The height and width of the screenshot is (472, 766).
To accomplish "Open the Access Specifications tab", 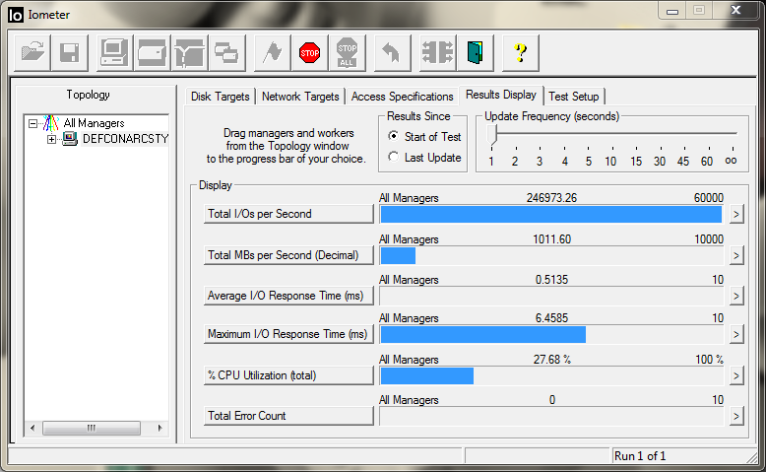I will (x=402, y=97).
